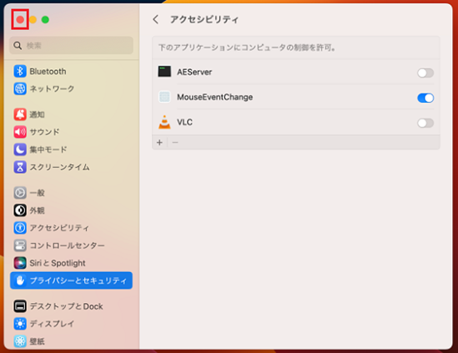The width and height of the screenshot is (458, 353).
Task: Open the Bluetooth settings icon
Action: click(20, 71)
